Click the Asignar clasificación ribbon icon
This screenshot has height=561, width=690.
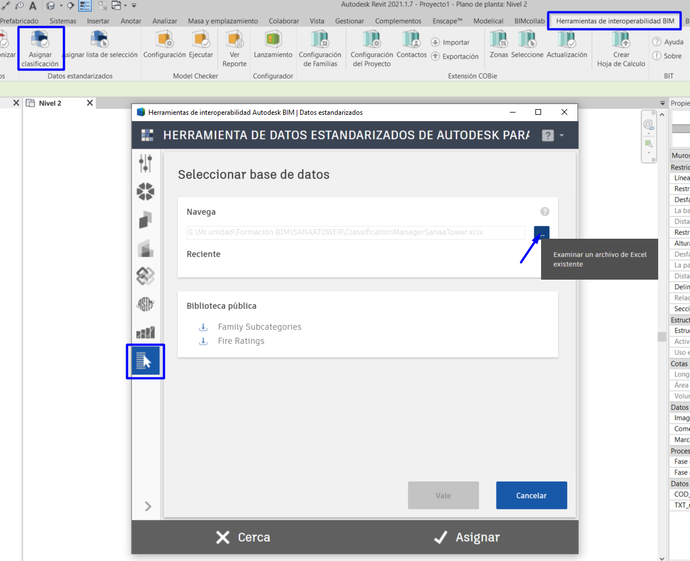[x=40, y=39]
